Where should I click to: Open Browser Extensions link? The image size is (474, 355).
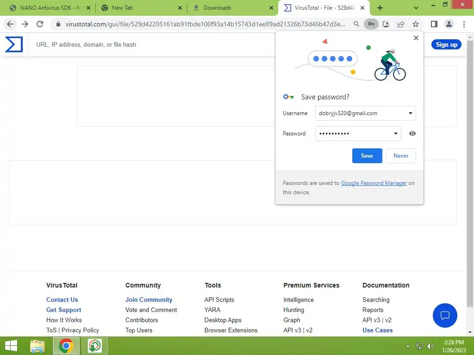pos(231,330)
